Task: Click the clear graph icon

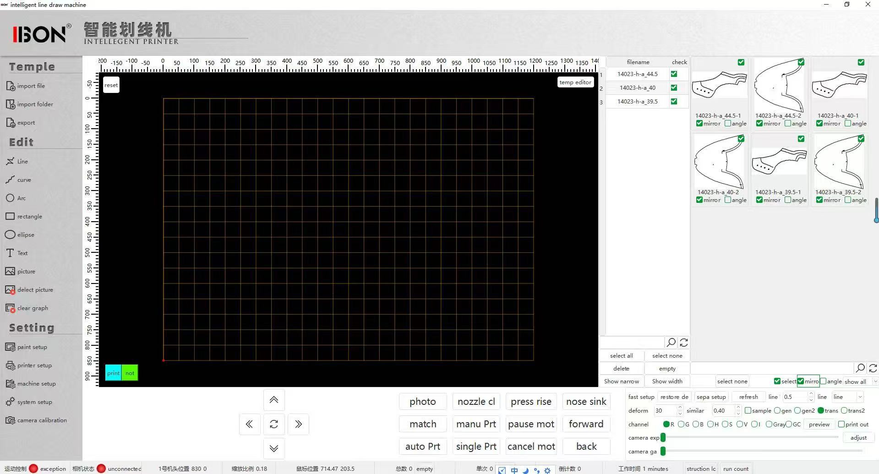Action: (x=10, y=308)
